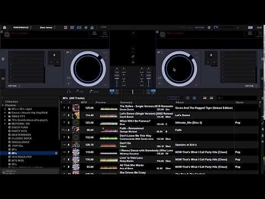
Task: Open the CLASSIC ROCK playlist
Action: coord(22,138)
